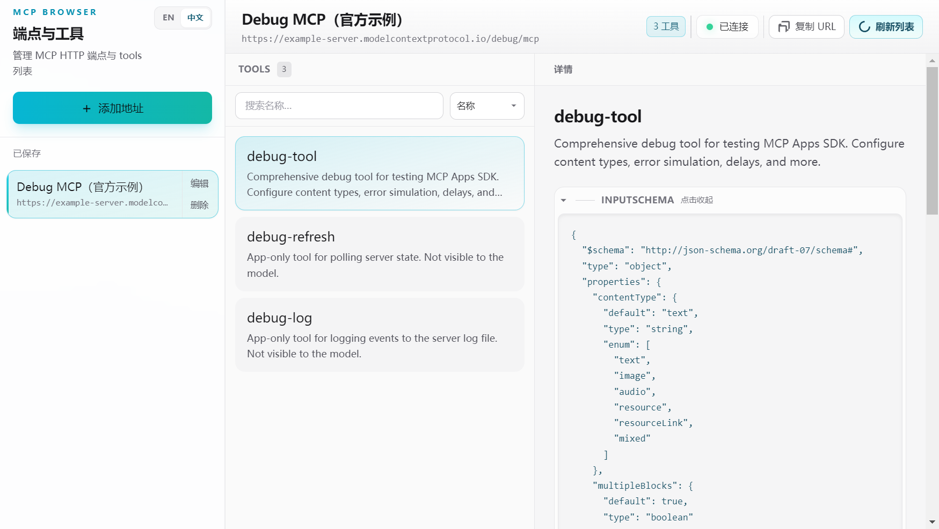Edit the Debug MCP saved endpoint
This screenshot has width=939, height=529.
199,183
